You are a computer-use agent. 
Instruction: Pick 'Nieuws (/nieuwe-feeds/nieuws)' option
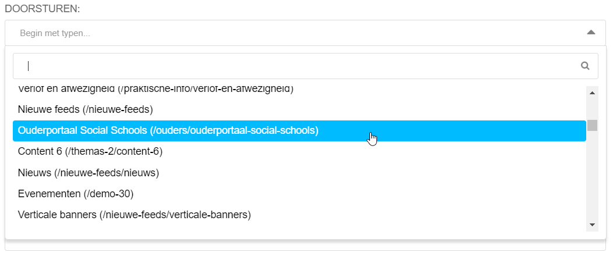[x=89, y=172]
